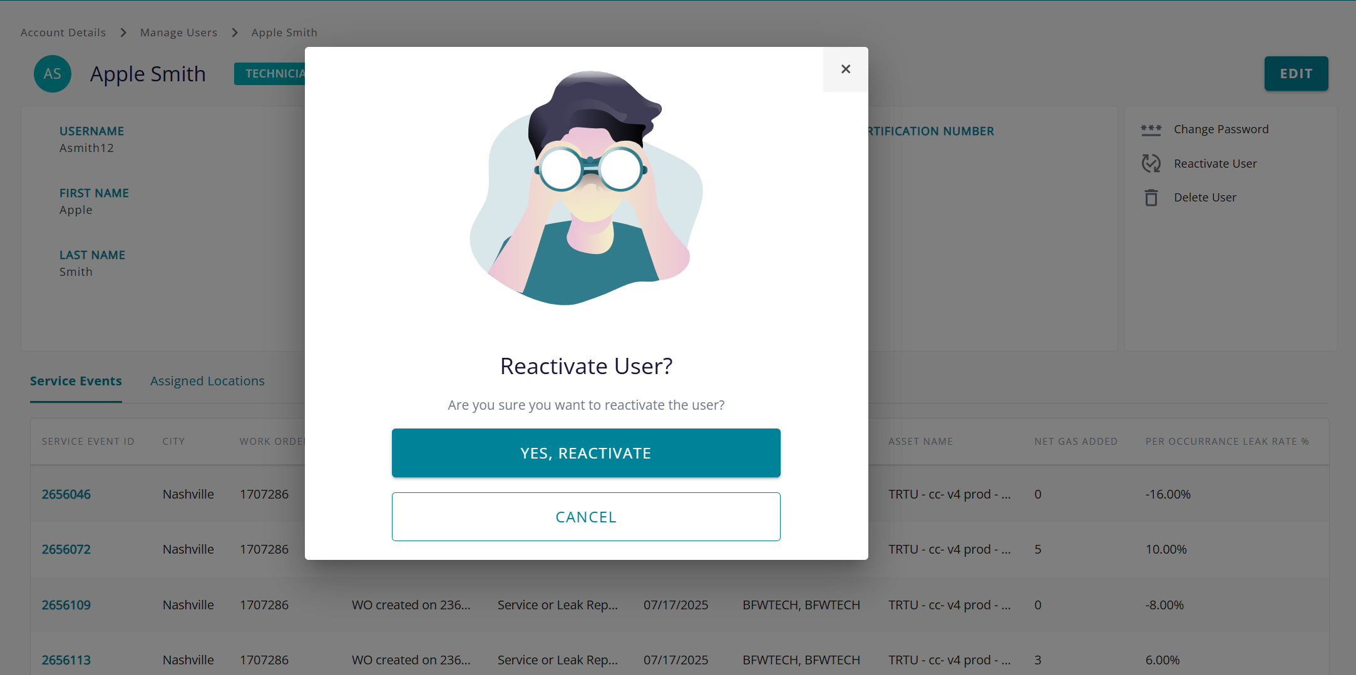
Task: Open Change Password option
Action: (x=1221, y=129)
